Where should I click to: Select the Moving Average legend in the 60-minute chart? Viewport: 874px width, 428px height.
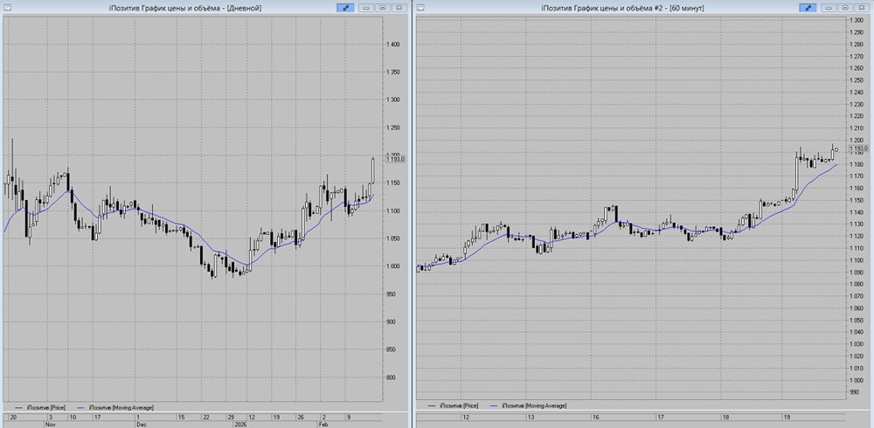tap(531, 405)
